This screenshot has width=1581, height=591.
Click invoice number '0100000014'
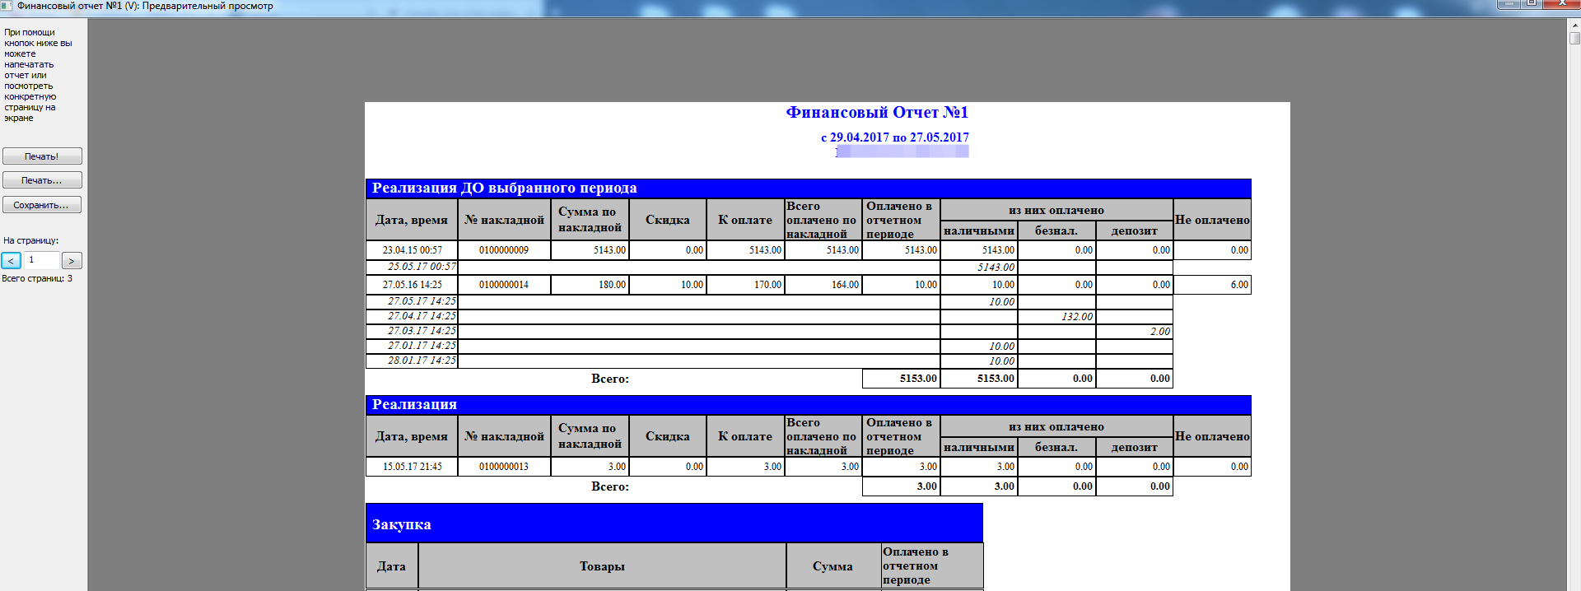[504, 285]
